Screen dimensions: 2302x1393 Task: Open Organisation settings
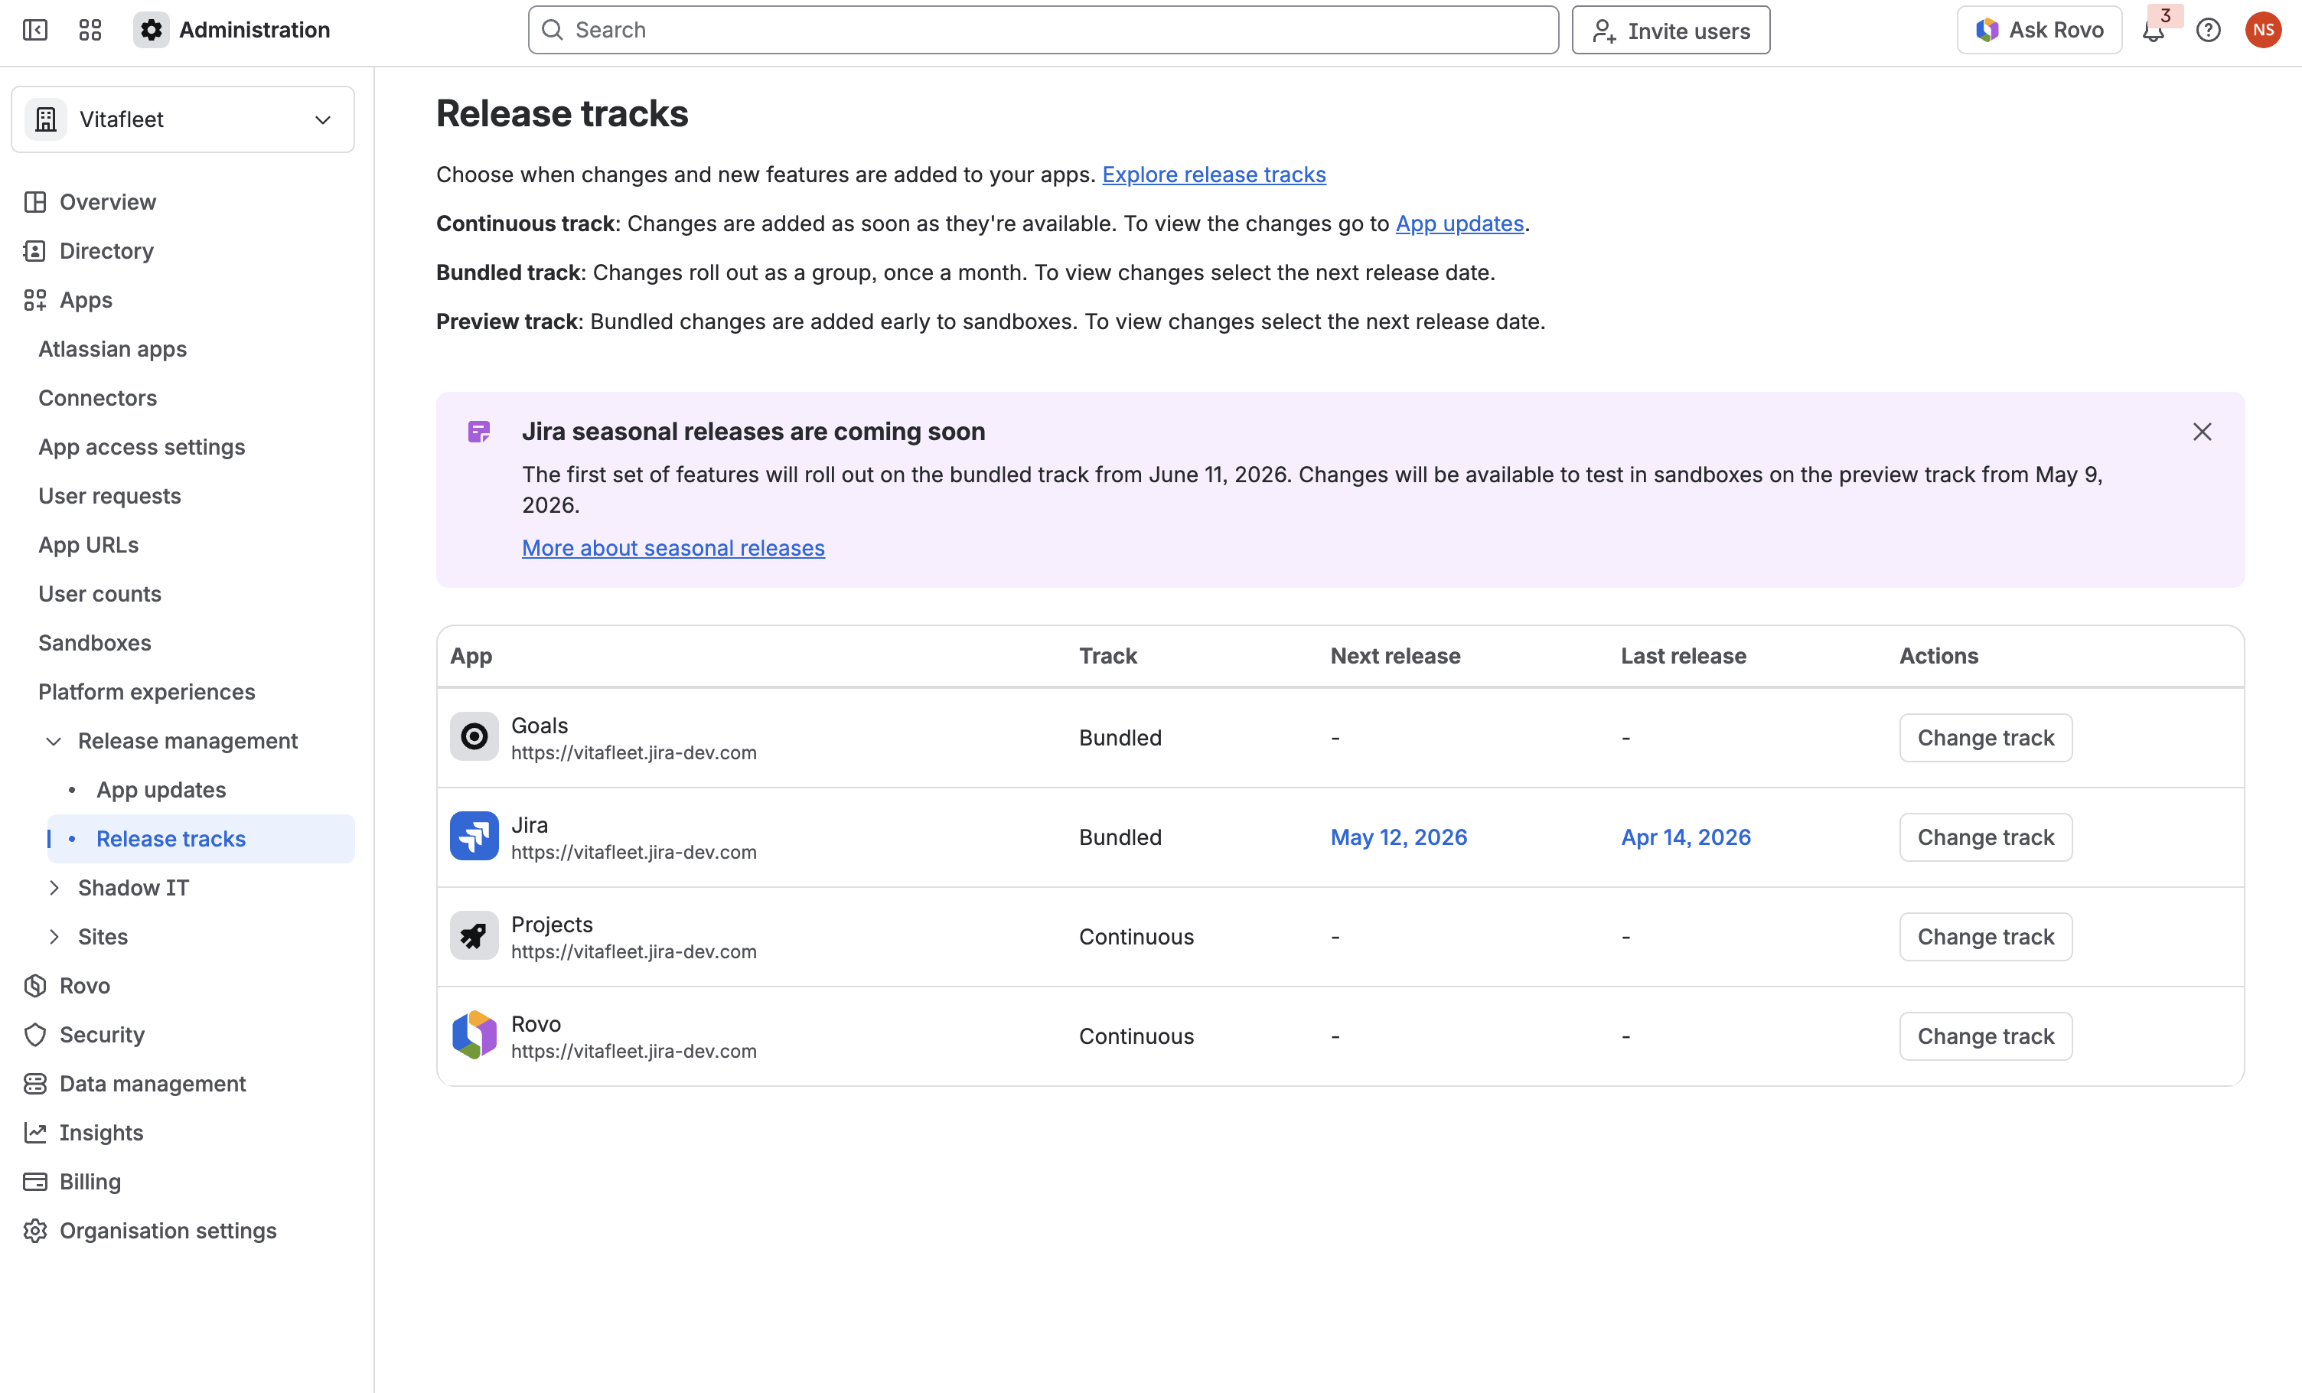click(x=183, y=1231)
